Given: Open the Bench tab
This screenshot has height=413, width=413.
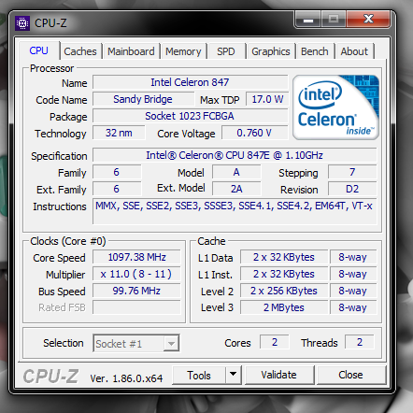Looking at the screenshot, I should [x=315, y=51].
